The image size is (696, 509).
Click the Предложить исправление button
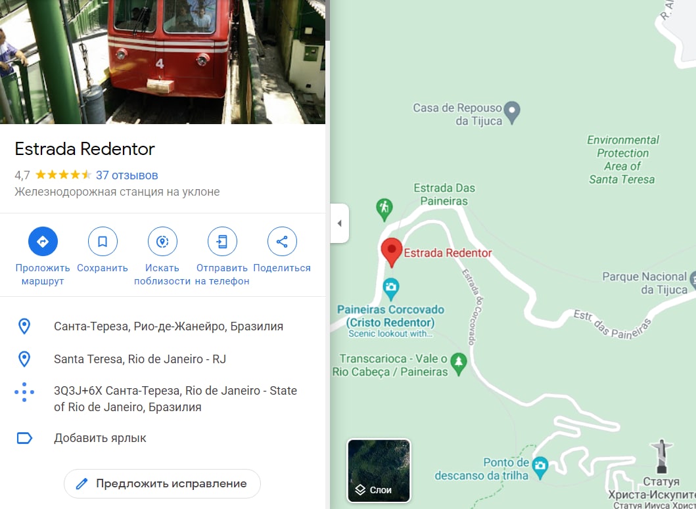point(162,483)
